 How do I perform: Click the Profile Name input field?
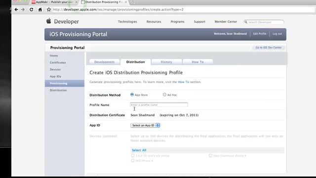[x=159, y=105]
